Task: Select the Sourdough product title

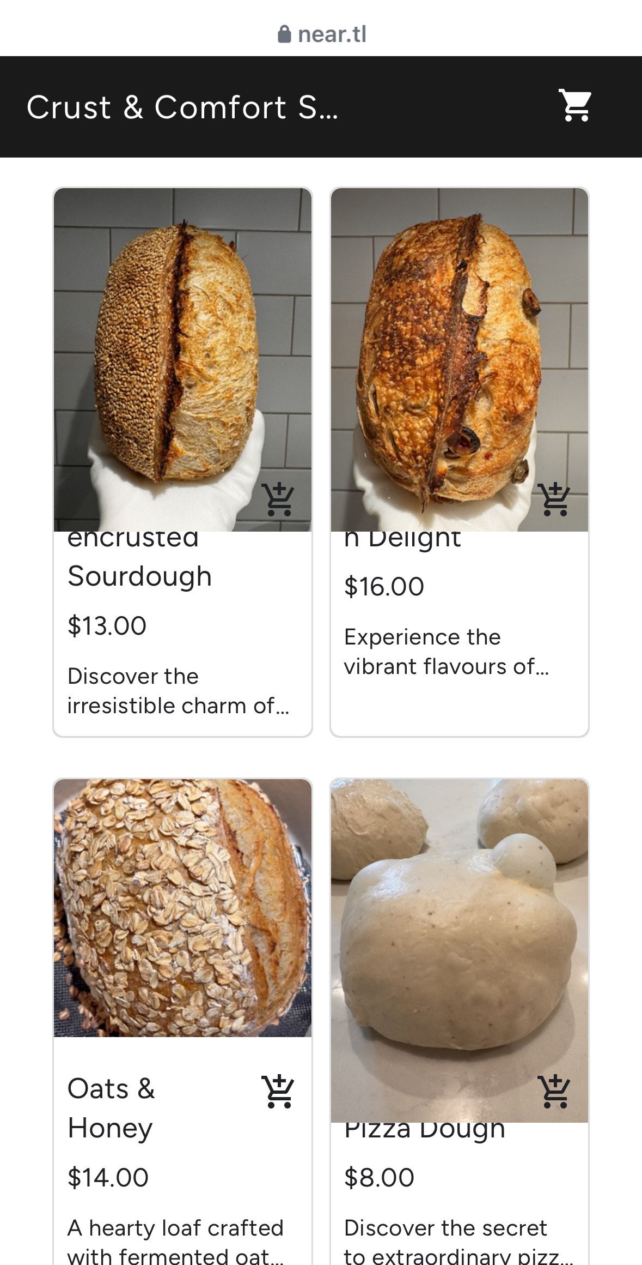Action: (x=139, y=576)
